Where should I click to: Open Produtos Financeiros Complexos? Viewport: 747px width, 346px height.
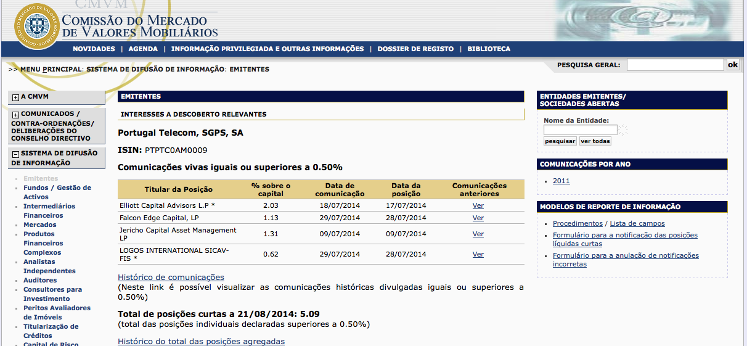pyautogui.click(x=43, y=243)
